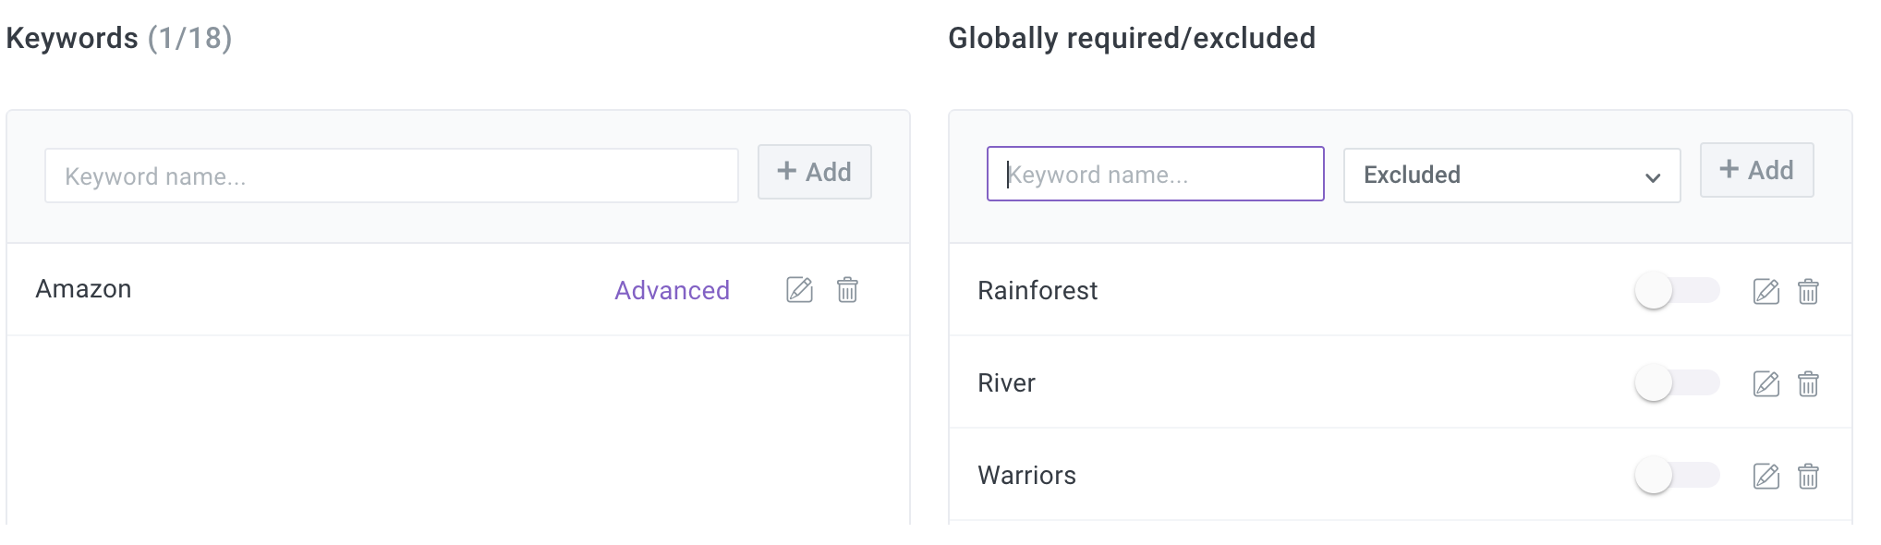This screenshot has height=545, width=1881.
Task: Click Add button in Keywords panel
Action: [x=815, y=172]
